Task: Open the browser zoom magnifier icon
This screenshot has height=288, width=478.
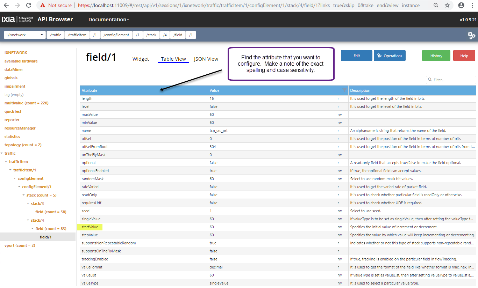Action: 436,5
